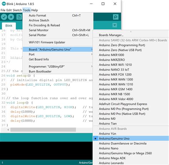This screenshot has height=165, width=169.
Task: Expand the Board submenu arrow
Action: [92, 49]
